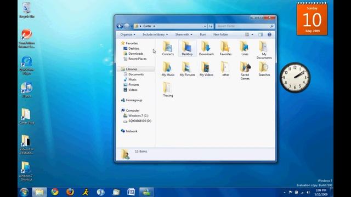Click the arrow after Carter in address bar
Screen dimensions: 351x197
tap(154, 26)
